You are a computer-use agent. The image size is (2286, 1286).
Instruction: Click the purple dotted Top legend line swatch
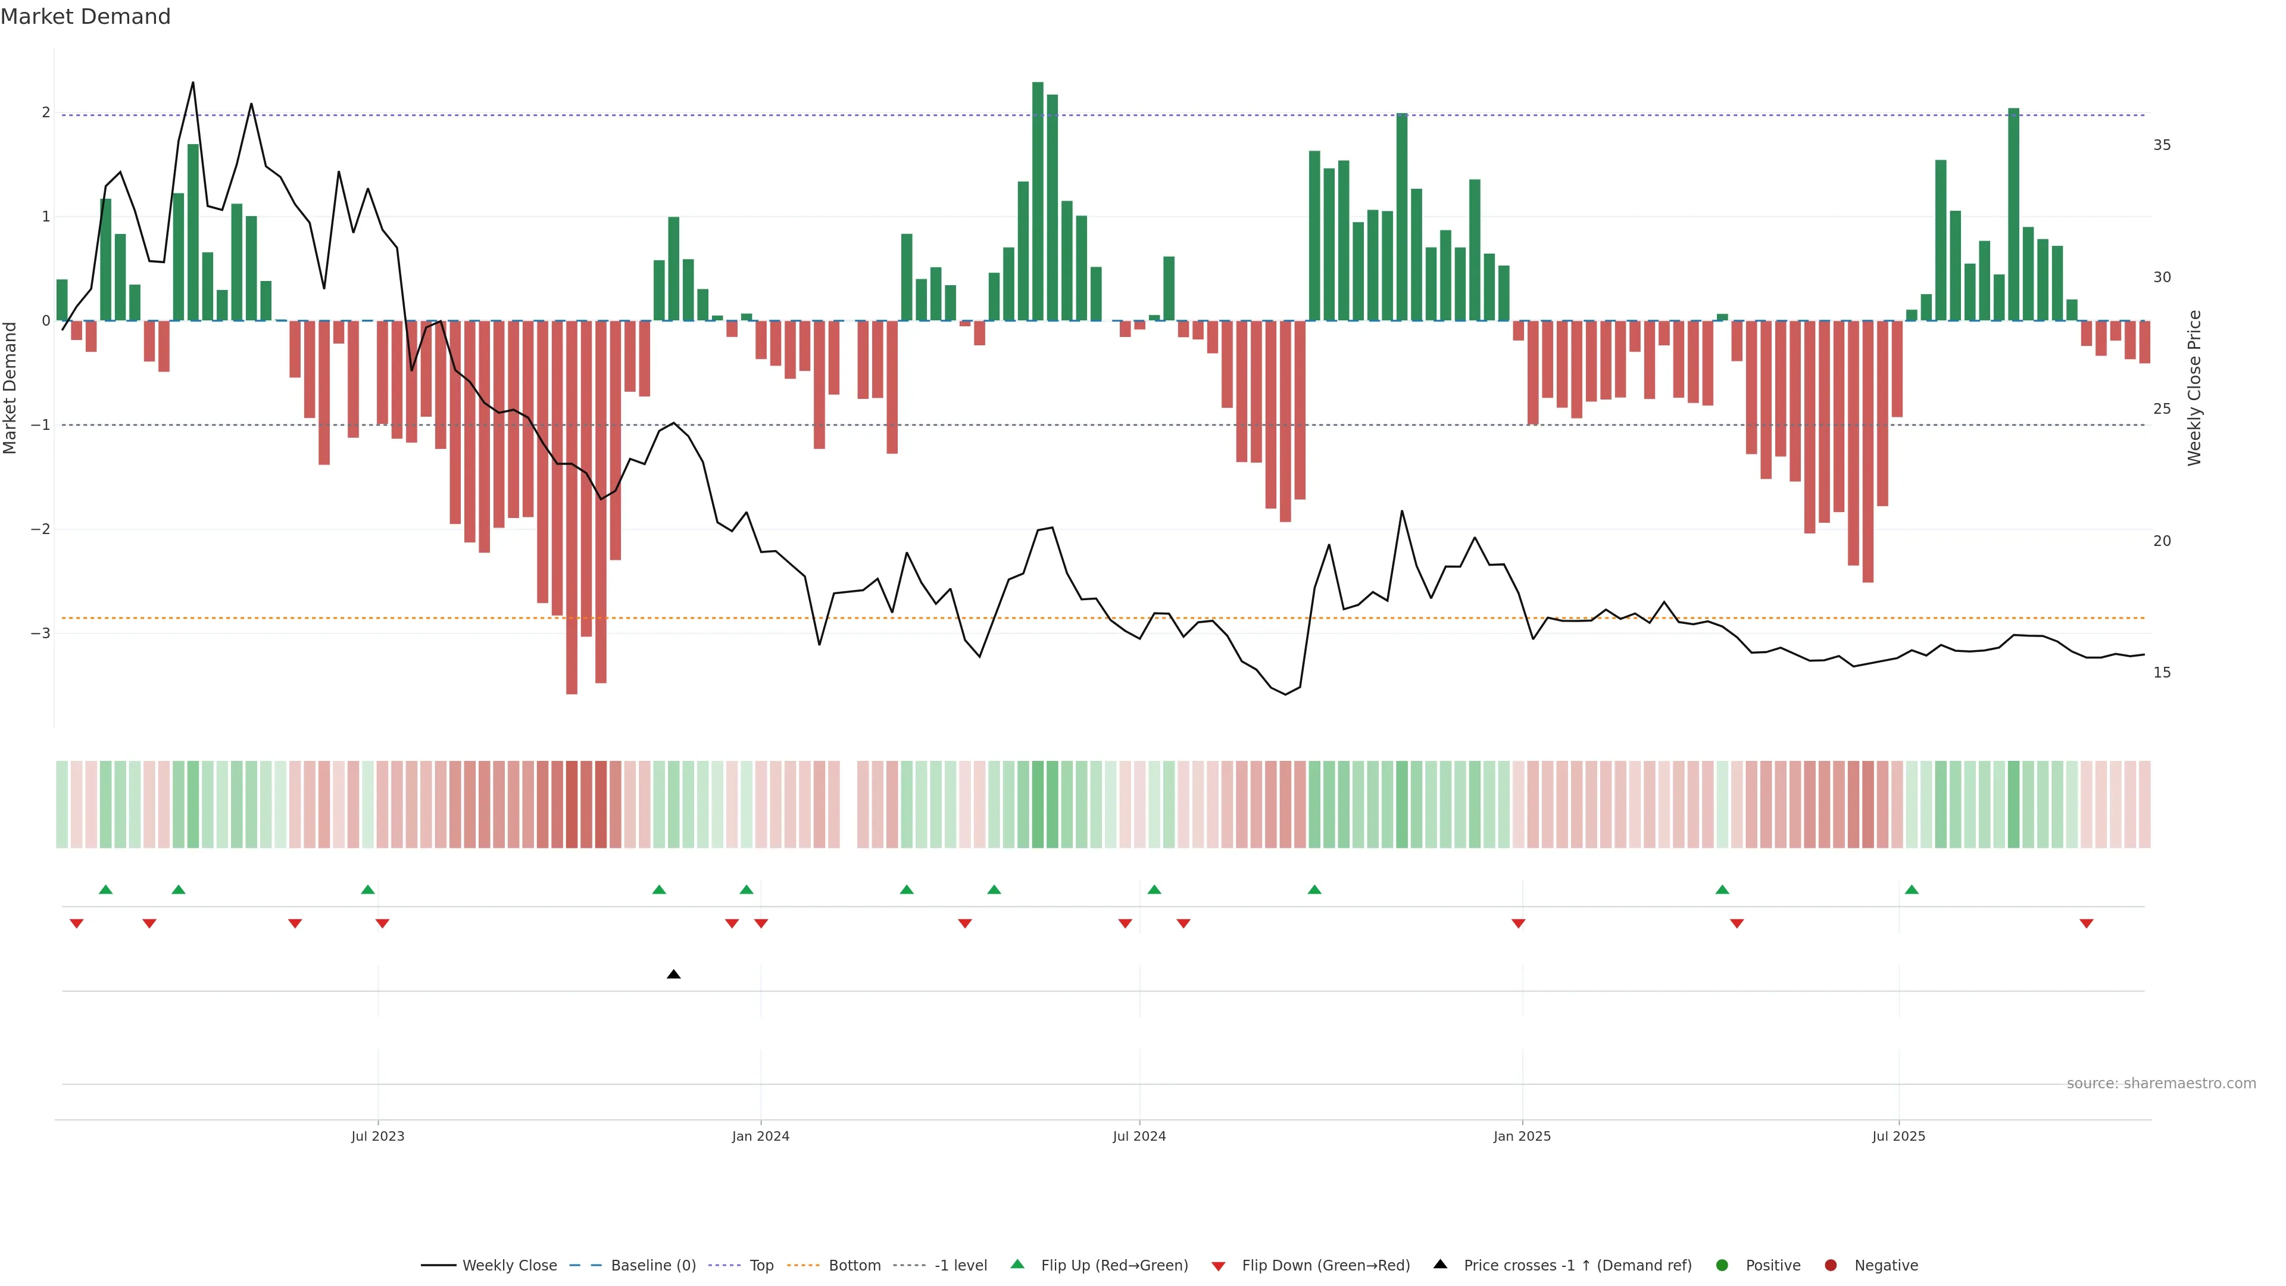pos(724,1265)
